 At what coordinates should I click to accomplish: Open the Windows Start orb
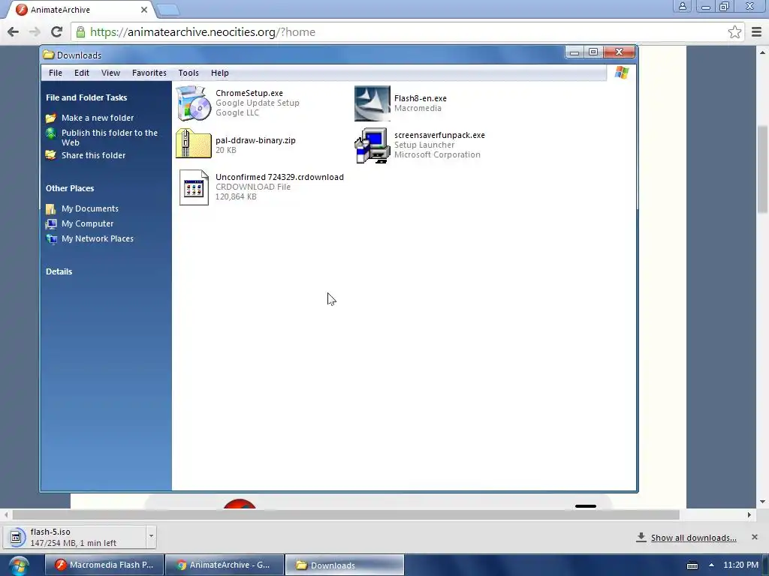pyautogui.click(x=19, y=565)
